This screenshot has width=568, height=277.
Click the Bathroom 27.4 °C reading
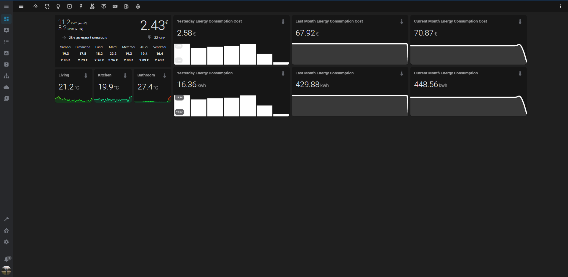click(148, 87)
